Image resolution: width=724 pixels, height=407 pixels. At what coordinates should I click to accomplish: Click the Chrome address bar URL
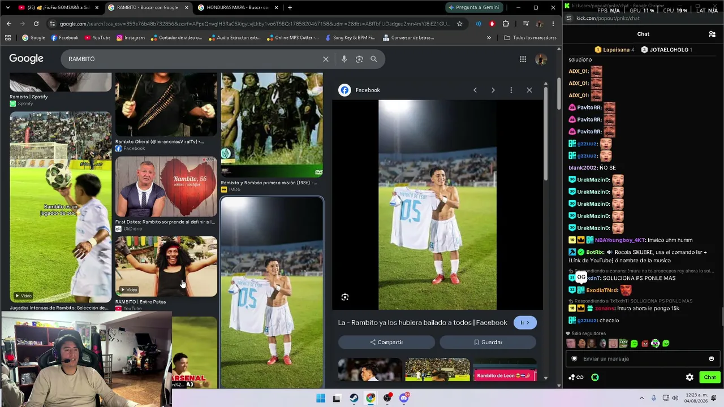pos(255,24)
